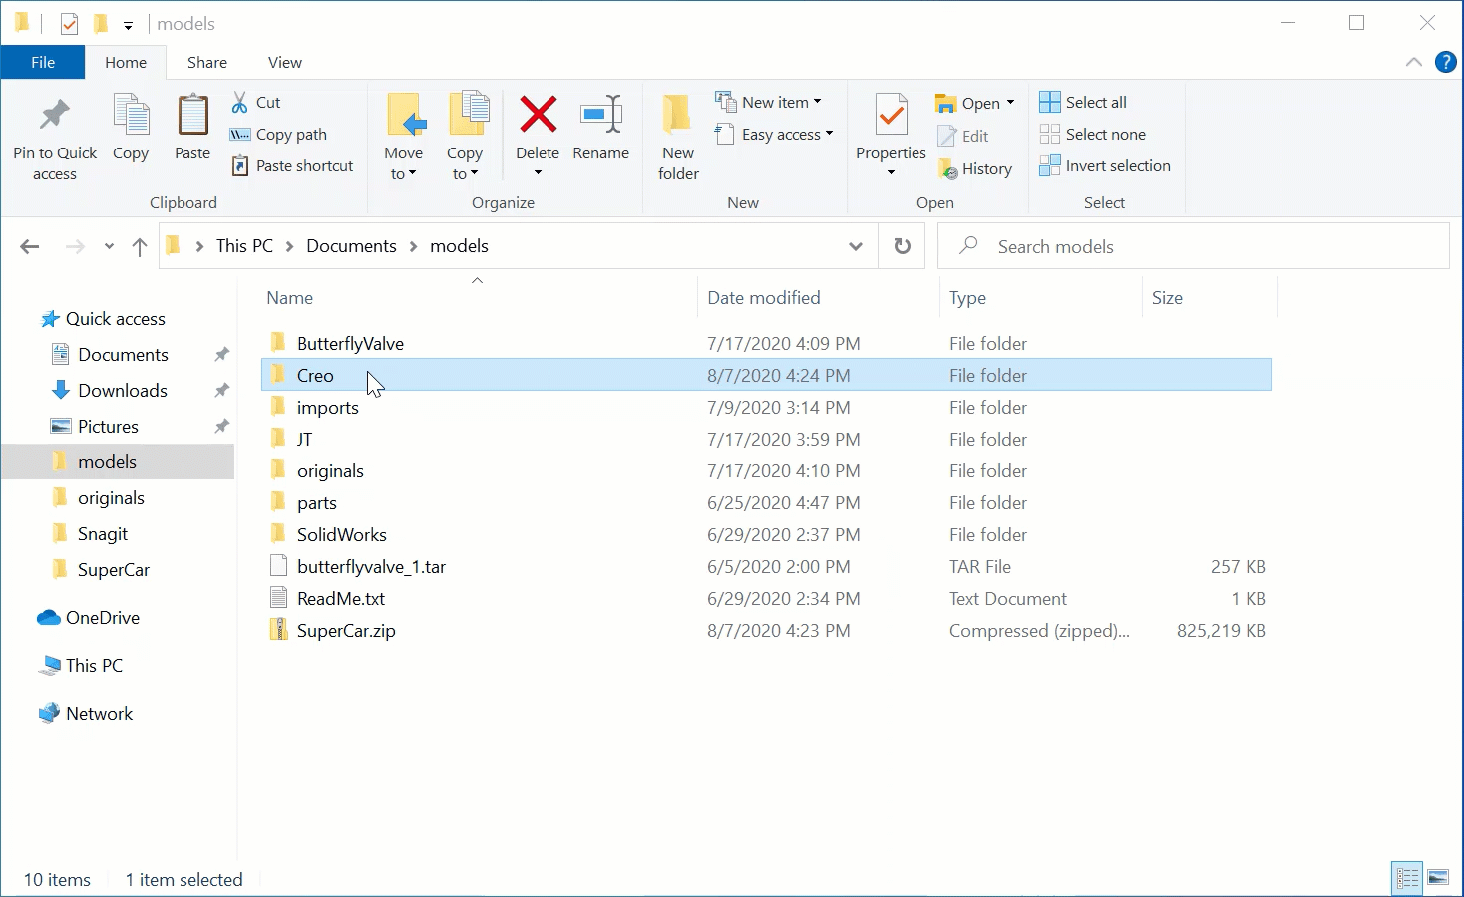
Task: Refresh the models folder view
Action: point(903,246)
